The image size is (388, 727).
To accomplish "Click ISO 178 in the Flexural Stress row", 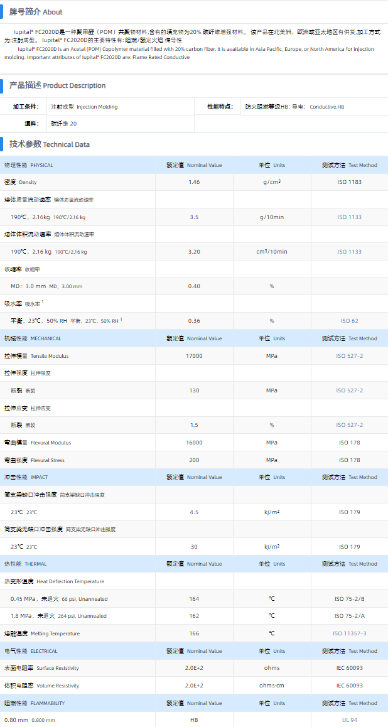I will click(350, 460).
